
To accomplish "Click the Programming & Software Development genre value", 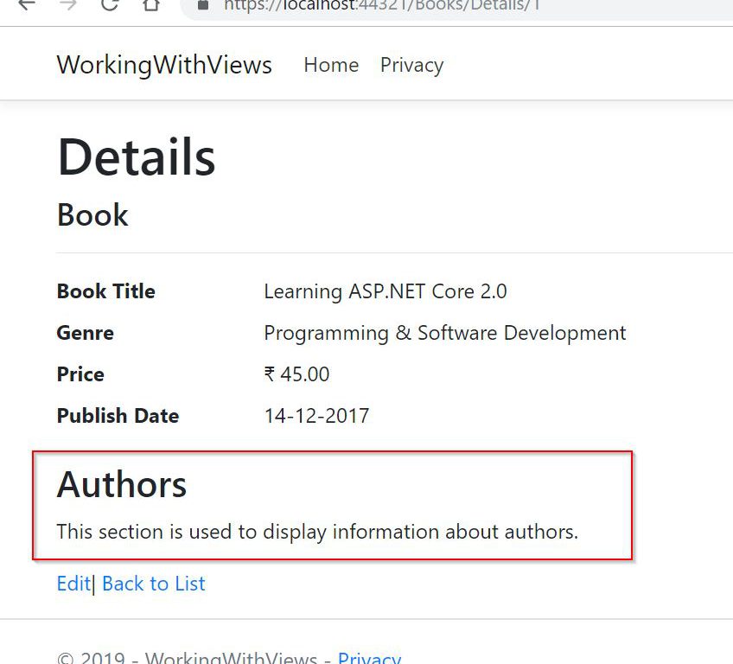I will (x=444, y=333).
